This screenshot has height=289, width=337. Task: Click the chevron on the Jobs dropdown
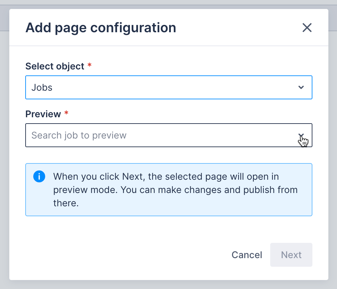pyautogui.click(x=301, y=87)
